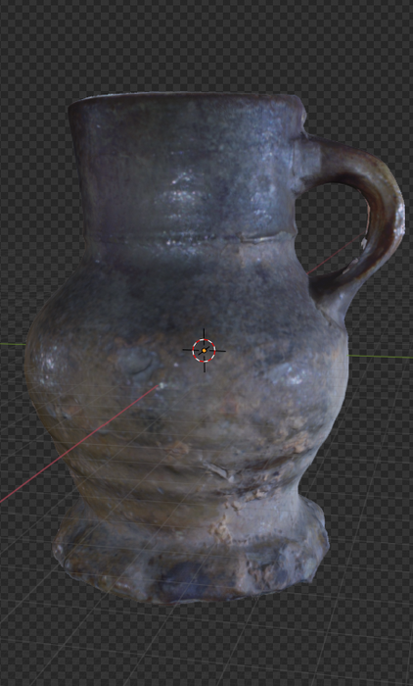Click the pale highlight on the right belly
Viewport: 413px width, 686px height.
(291, 377)
